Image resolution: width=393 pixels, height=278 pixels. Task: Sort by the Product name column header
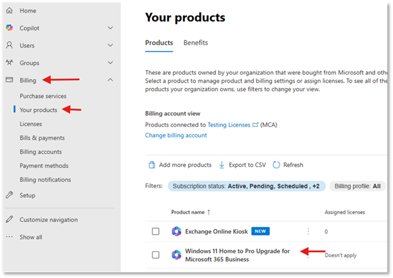pyautogui.click(x=188, y=212)
